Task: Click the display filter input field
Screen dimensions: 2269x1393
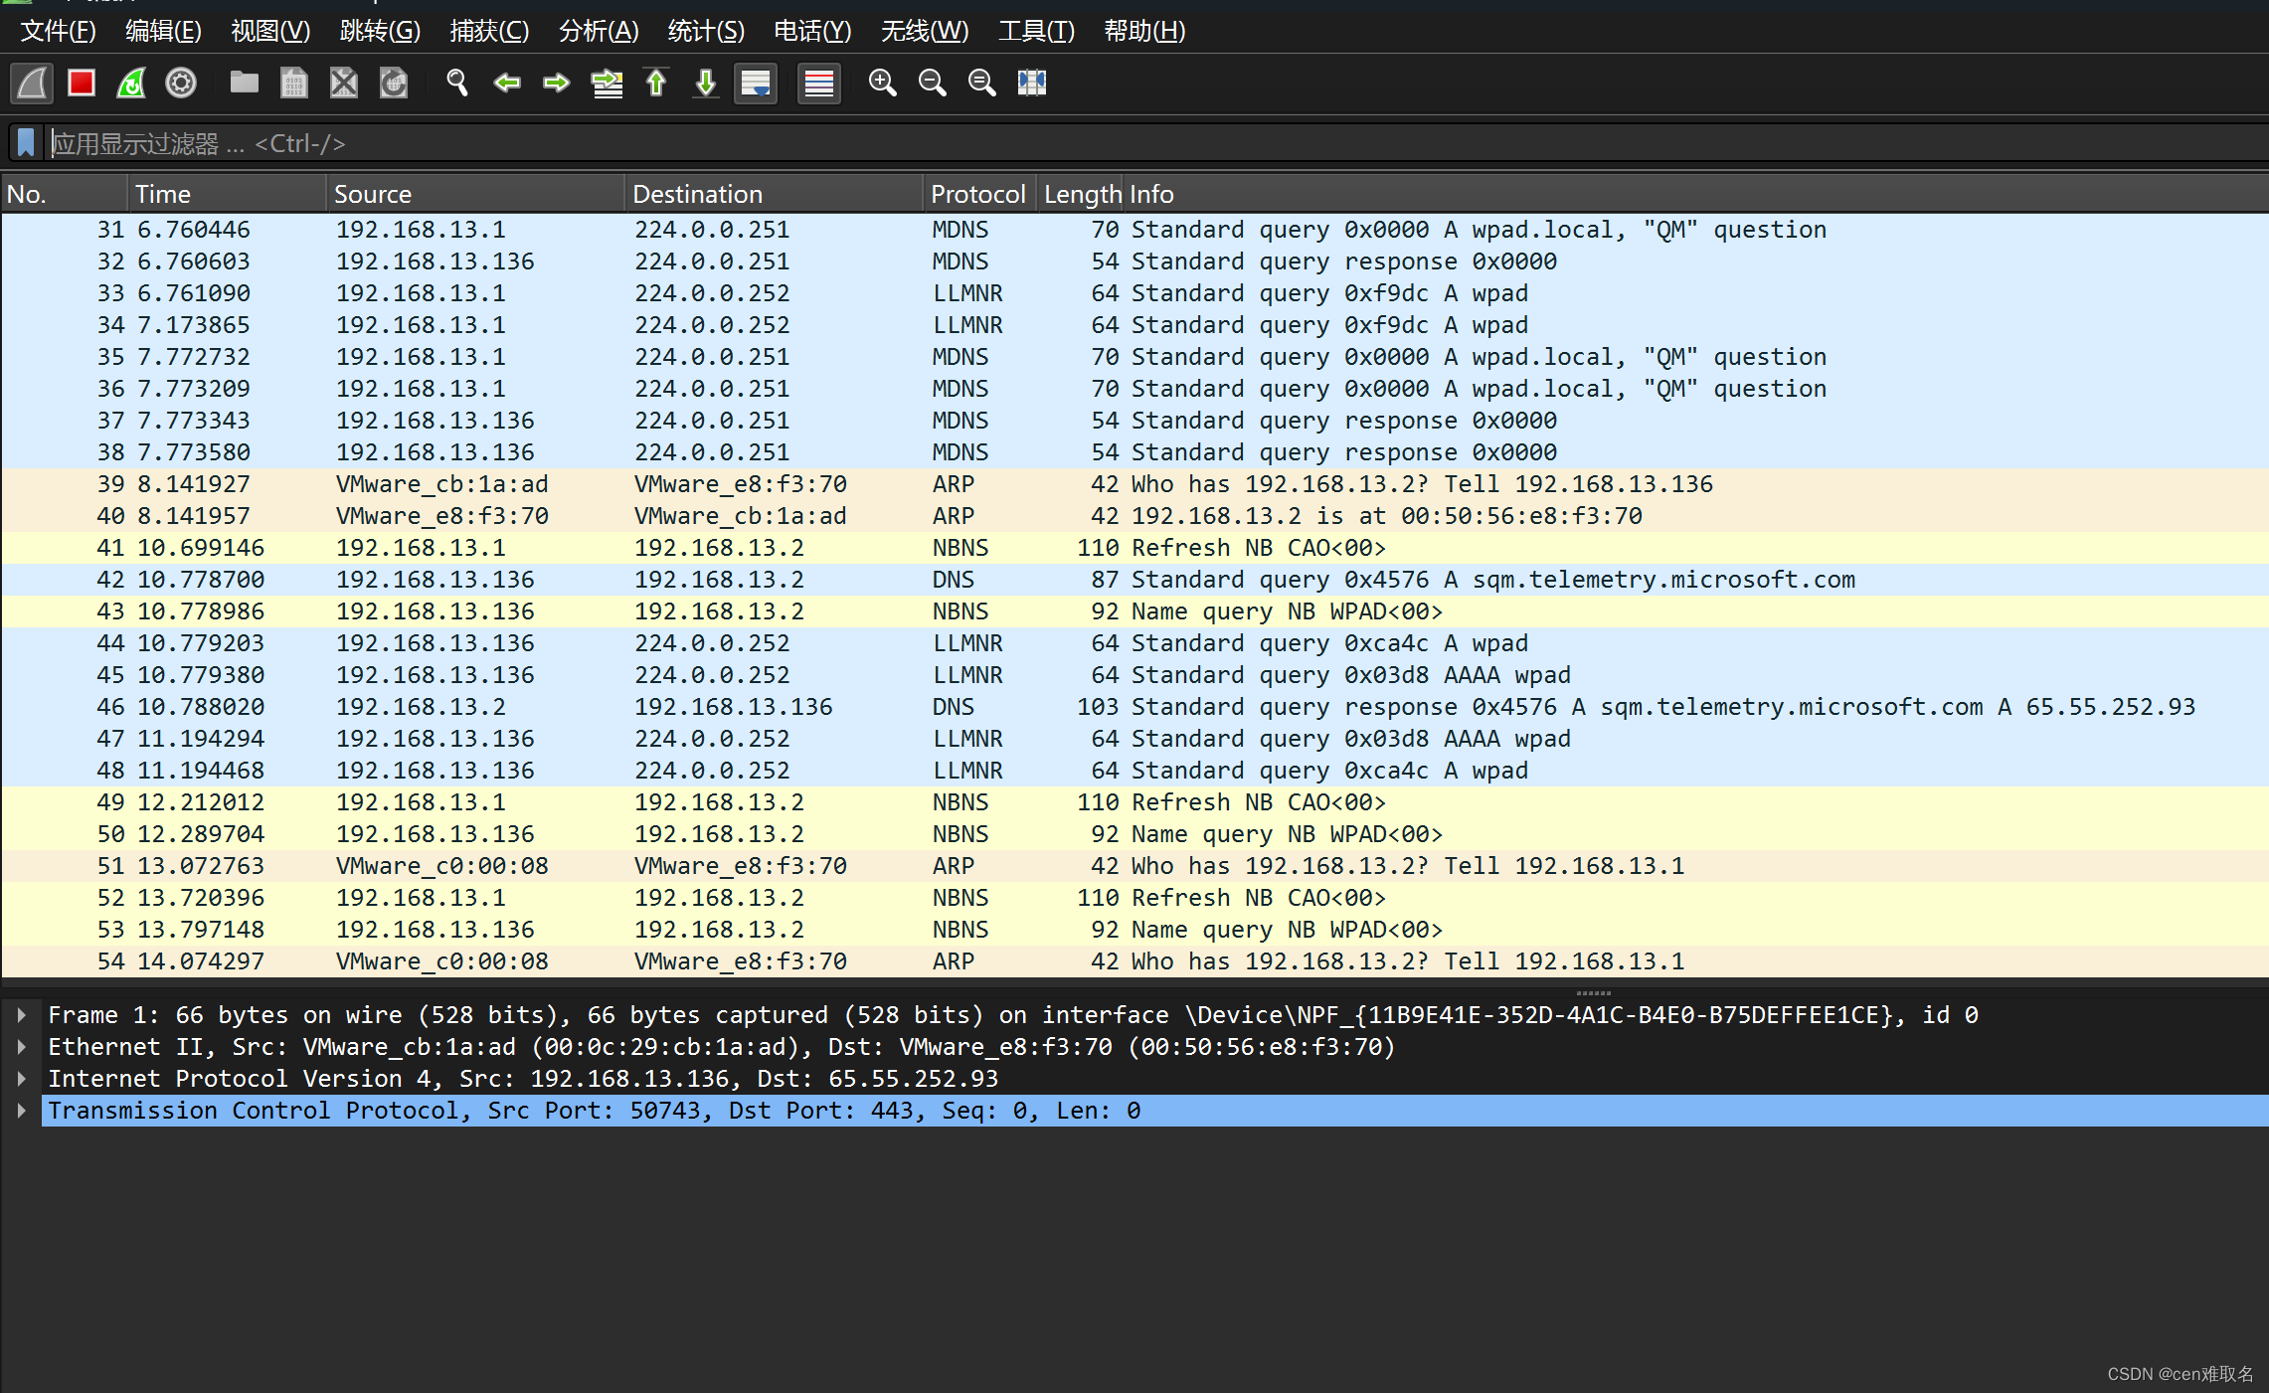Action: pyautogui.click(x=1094, y=143)
